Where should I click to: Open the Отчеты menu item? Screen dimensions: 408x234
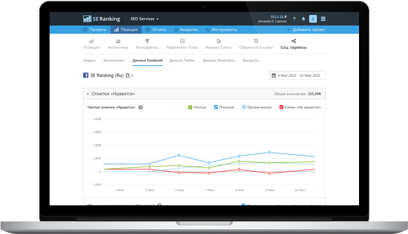(156, 30)
